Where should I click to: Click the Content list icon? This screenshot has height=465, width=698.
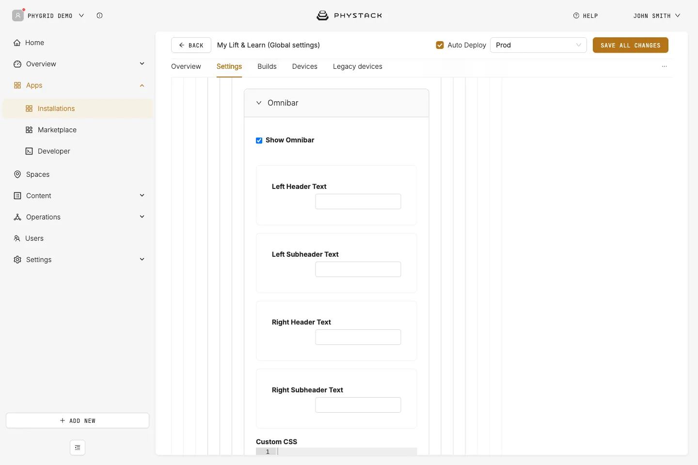tap(17, 196)
